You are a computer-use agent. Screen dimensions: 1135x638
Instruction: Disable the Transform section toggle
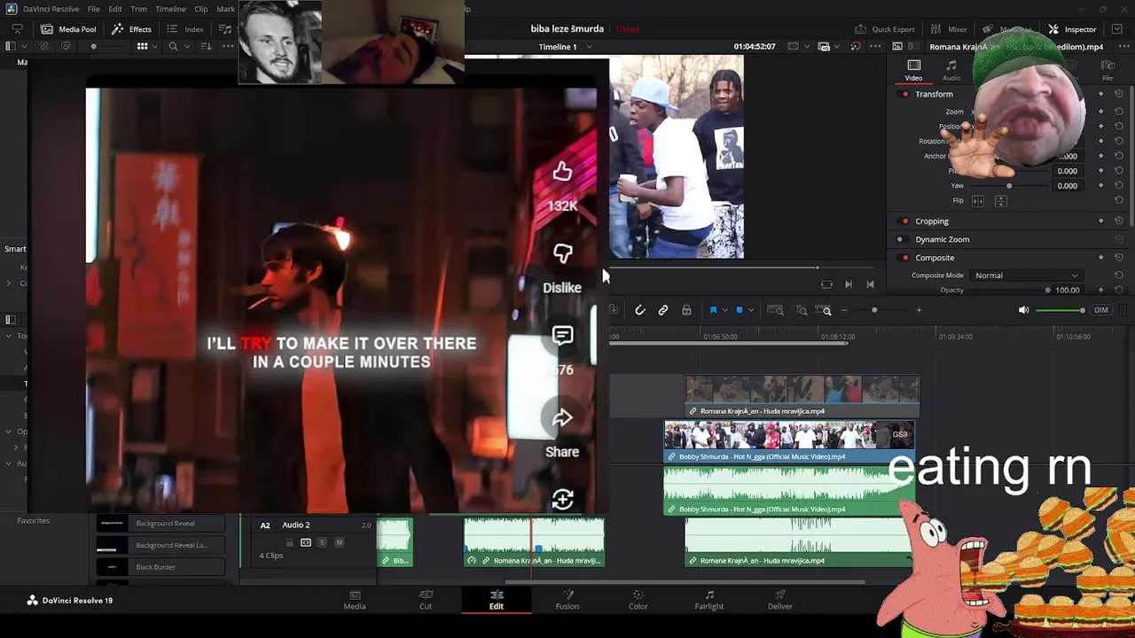click(x=904, y=94)
